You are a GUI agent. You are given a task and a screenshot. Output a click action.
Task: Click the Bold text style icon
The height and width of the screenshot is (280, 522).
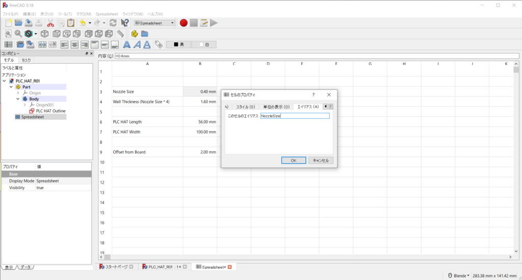tap(127, 44)
